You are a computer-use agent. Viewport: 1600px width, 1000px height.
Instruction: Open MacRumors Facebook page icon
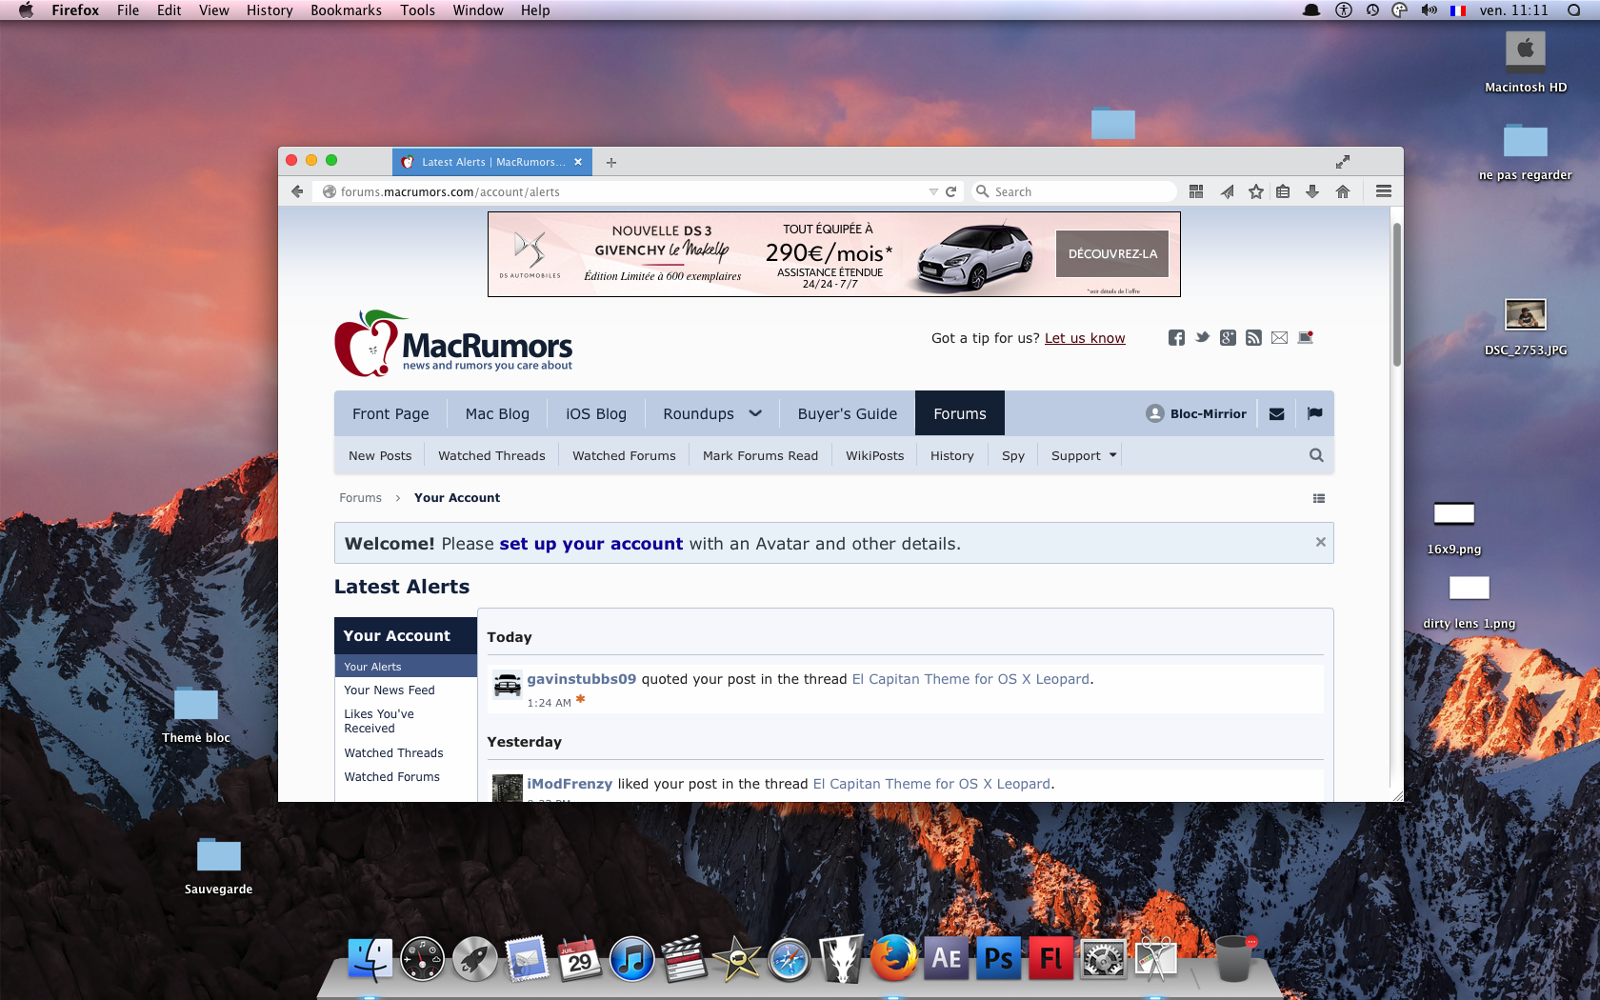(x=1176, y=337)
